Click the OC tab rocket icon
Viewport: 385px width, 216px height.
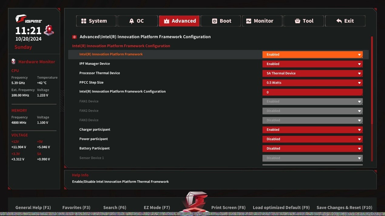131,21
